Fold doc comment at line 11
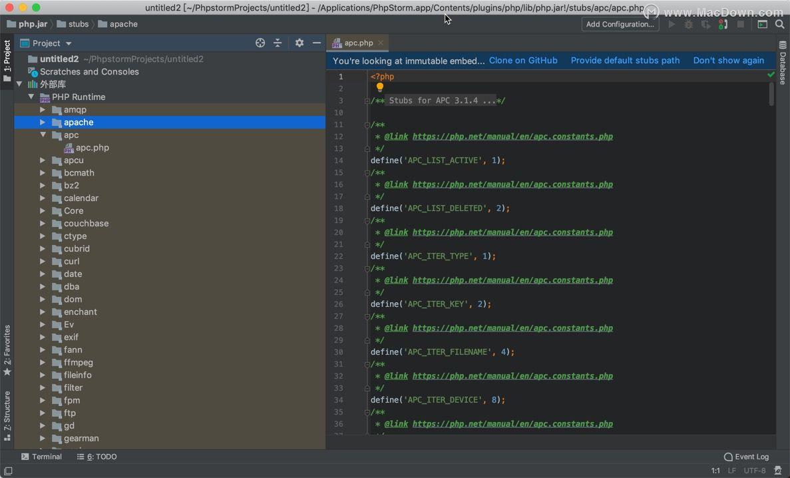Image resolution: width=790 pixels, height=478 pixels. point(367,124)
